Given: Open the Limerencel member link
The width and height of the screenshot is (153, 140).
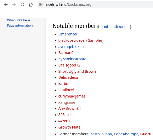Looking at the screenshot, I should 68,34.
